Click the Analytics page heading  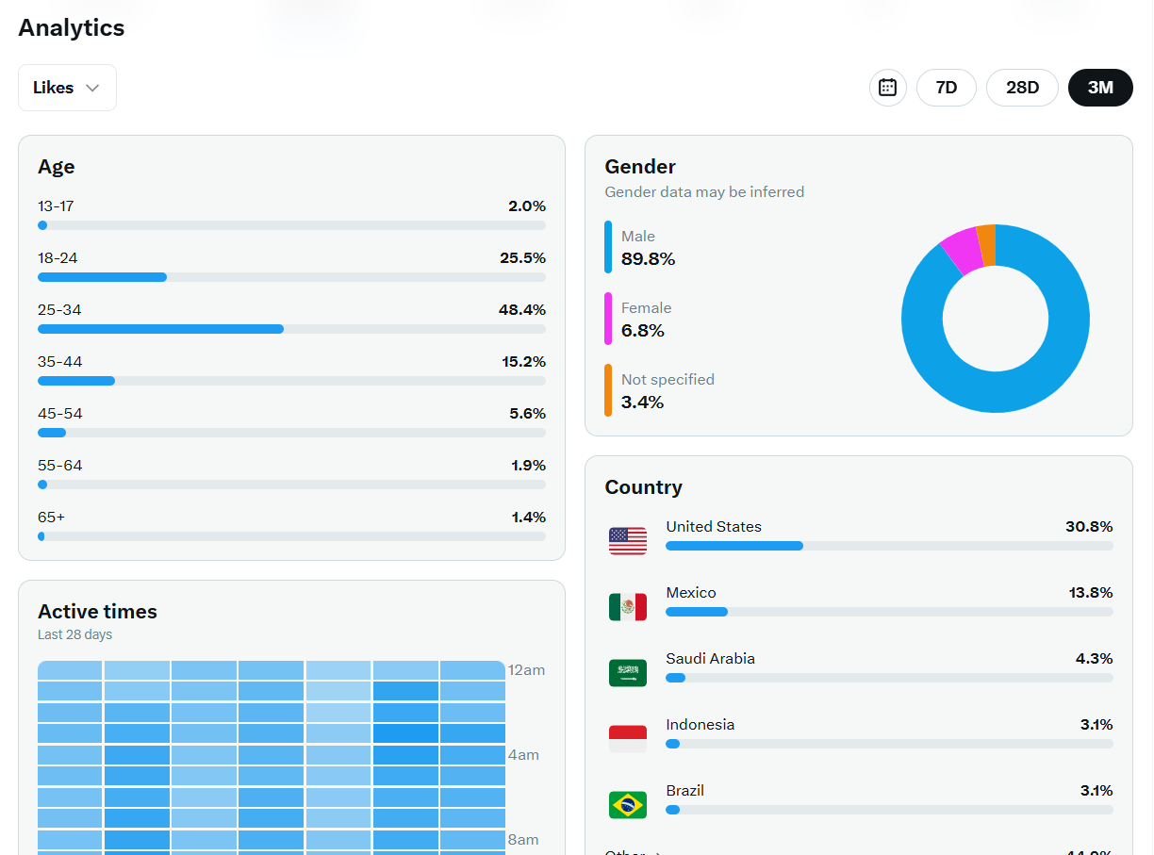pyautogui.click(x=72, y=27)
